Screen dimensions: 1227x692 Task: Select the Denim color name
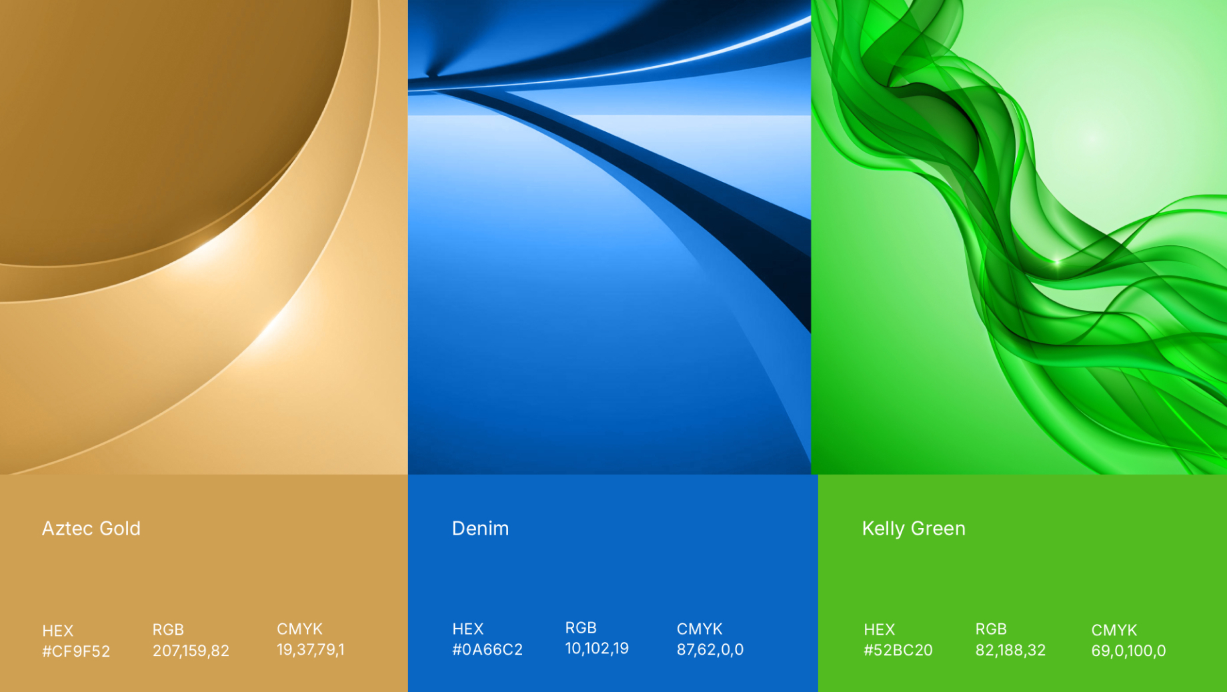(480, 529)
